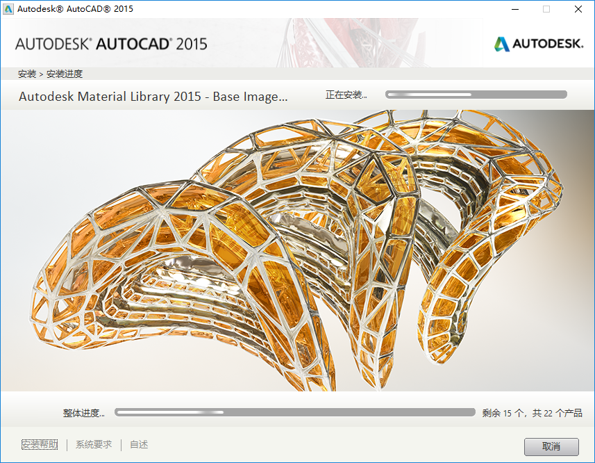595x463 pixels.
Task: Click the 整体进度 overall progress bar
Action: pyautogui.click(x=294, y=412)
